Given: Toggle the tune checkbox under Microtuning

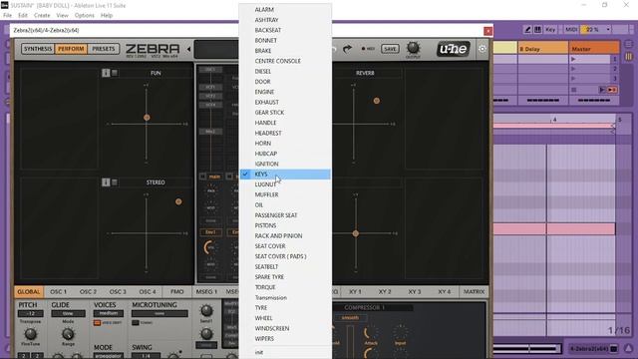Looking at the screenshot, I should click(136, 323).
